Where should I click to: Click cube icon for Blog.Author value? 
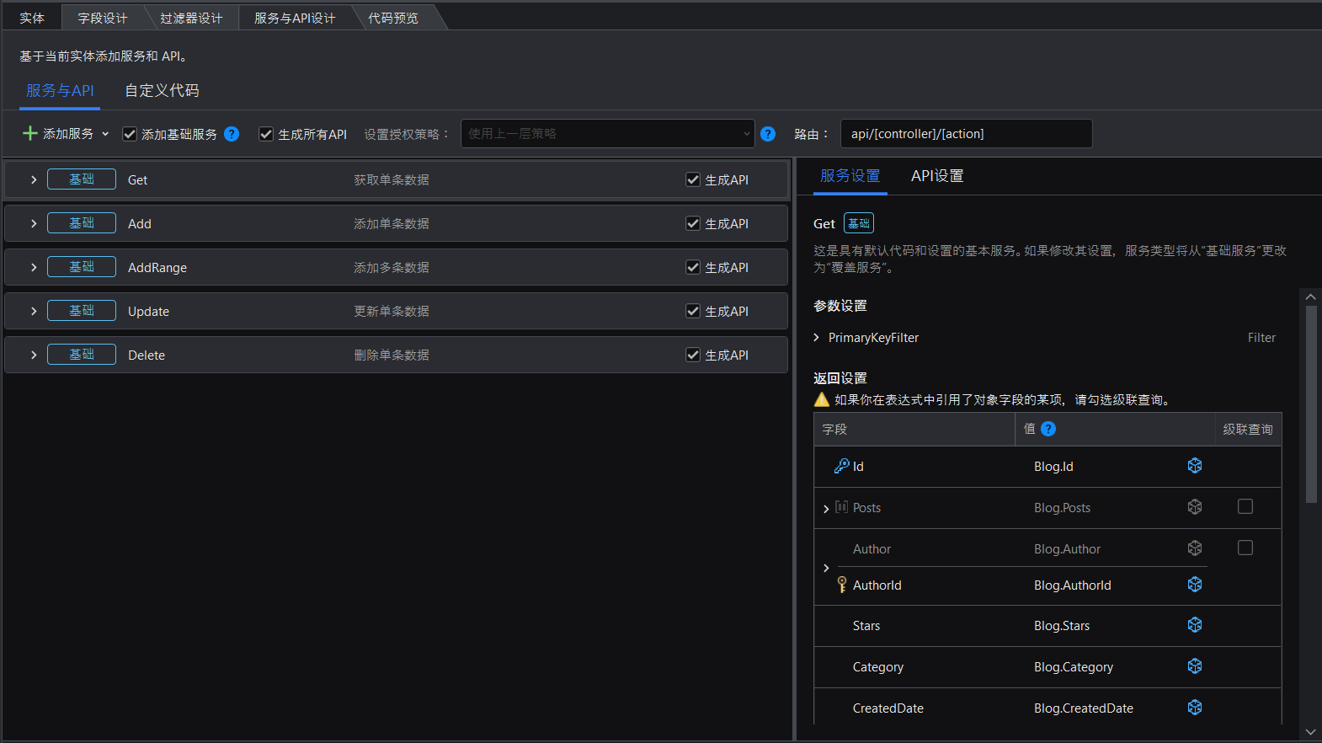(x=1195, y=548)
